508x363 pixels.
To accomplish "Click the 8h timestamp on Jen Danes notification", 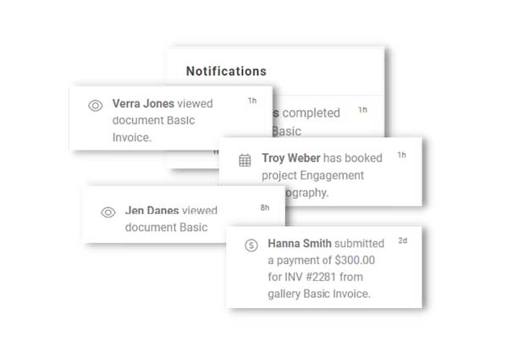I will coord(265,207).
